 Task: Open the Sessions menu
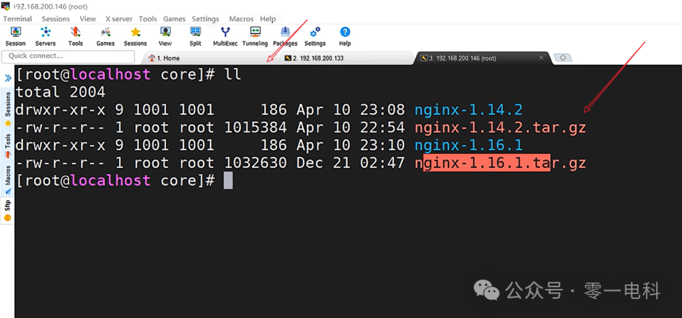pyautogui.click(x=56, y=19)
